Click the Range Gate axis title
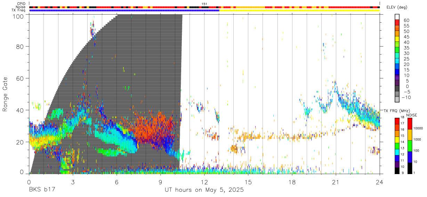427x197 pixels. (5, 95)
